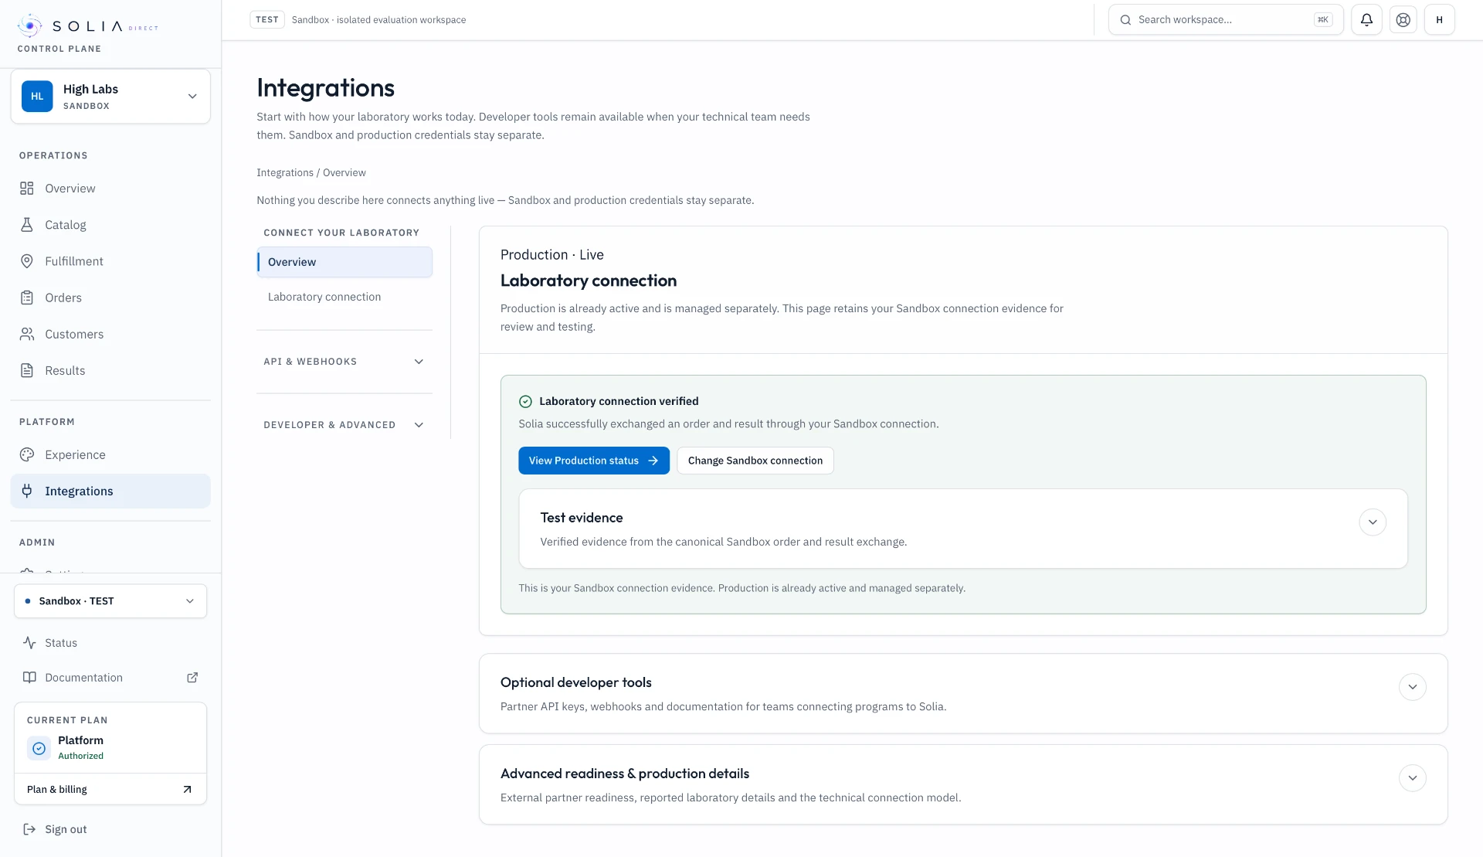Viewport: 1483px width, 857px height.
Task: Expand Advanced readiness & production details
Action: [x=1412, y=778]
